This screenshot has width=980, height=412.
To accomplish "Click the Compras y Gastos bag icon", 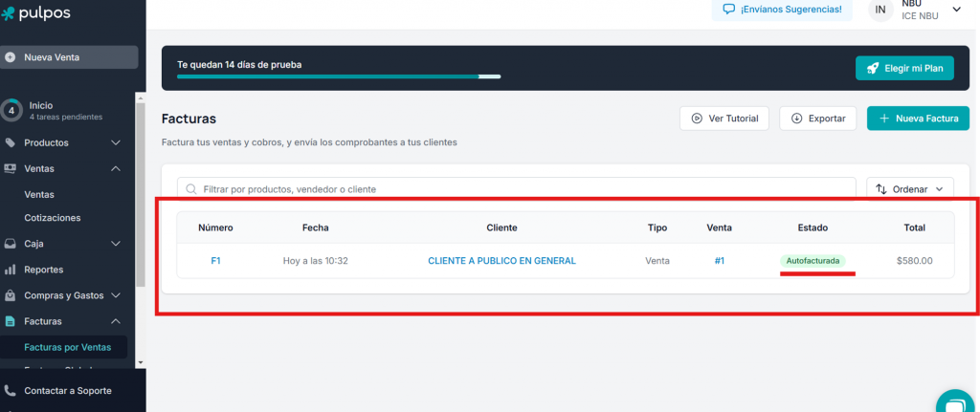I will pyautogui.click(x=11, y=295).
